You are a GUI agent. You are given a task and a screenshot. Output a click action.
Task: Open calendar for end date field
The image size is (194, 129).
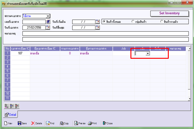click(98, 28)
